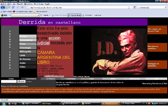Click Get More in AVG toolbar

click(98, 15)
